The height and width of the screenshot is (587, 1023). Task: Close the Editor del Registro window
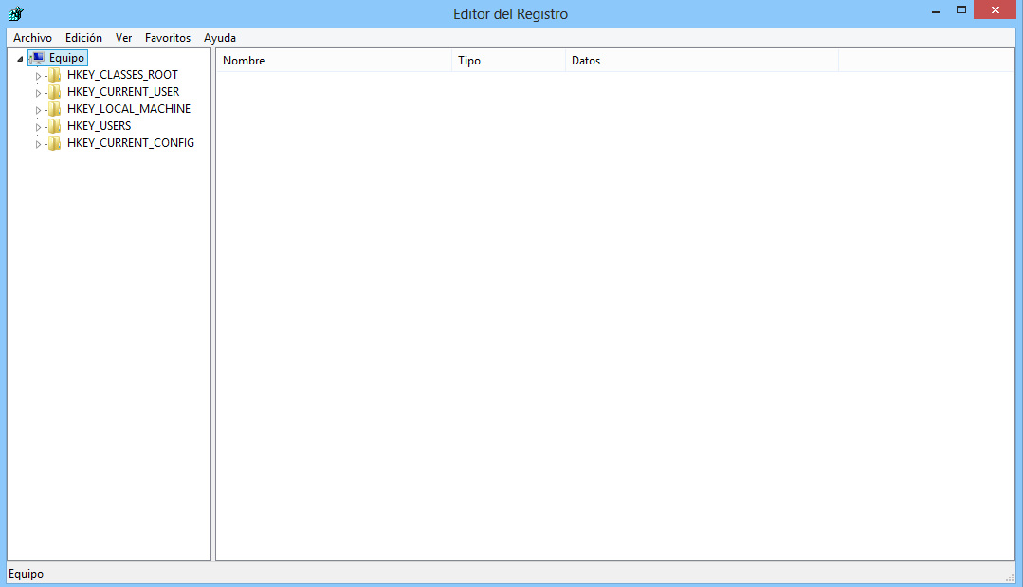click(995, 9)
